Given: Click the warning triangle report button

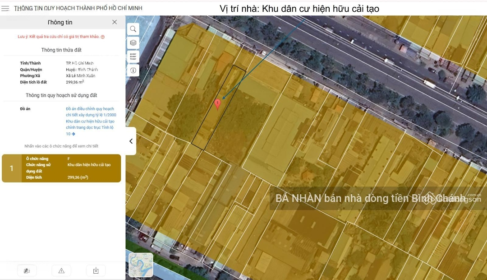Looking at the screenshot, I should click(61, 271).
